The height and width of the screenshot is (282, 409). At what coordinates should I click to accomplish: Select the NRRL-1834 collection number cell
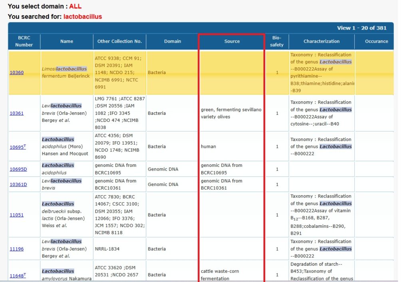click(x=107, y=249)
